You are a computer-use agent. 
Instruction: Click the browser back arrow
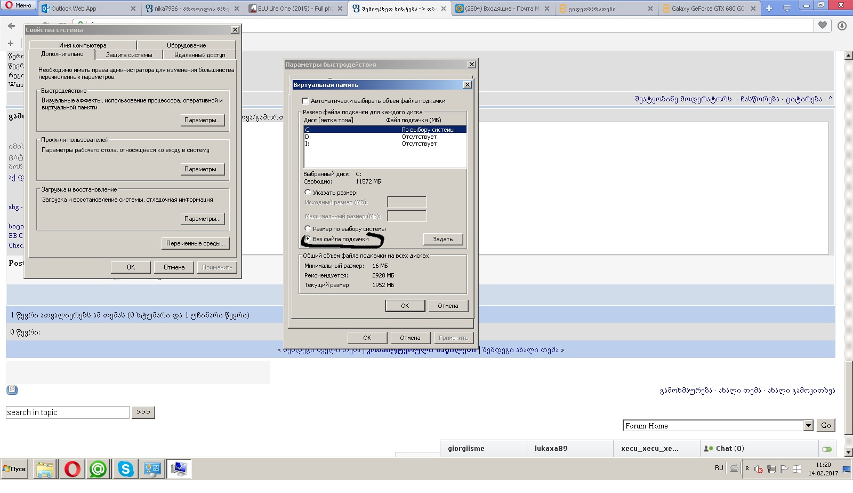[11, 26]
